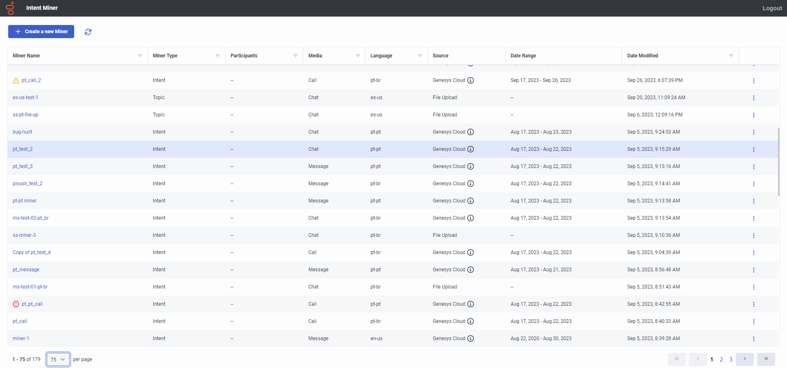Select 'en-us' language cell

click(x=376, y=338)
